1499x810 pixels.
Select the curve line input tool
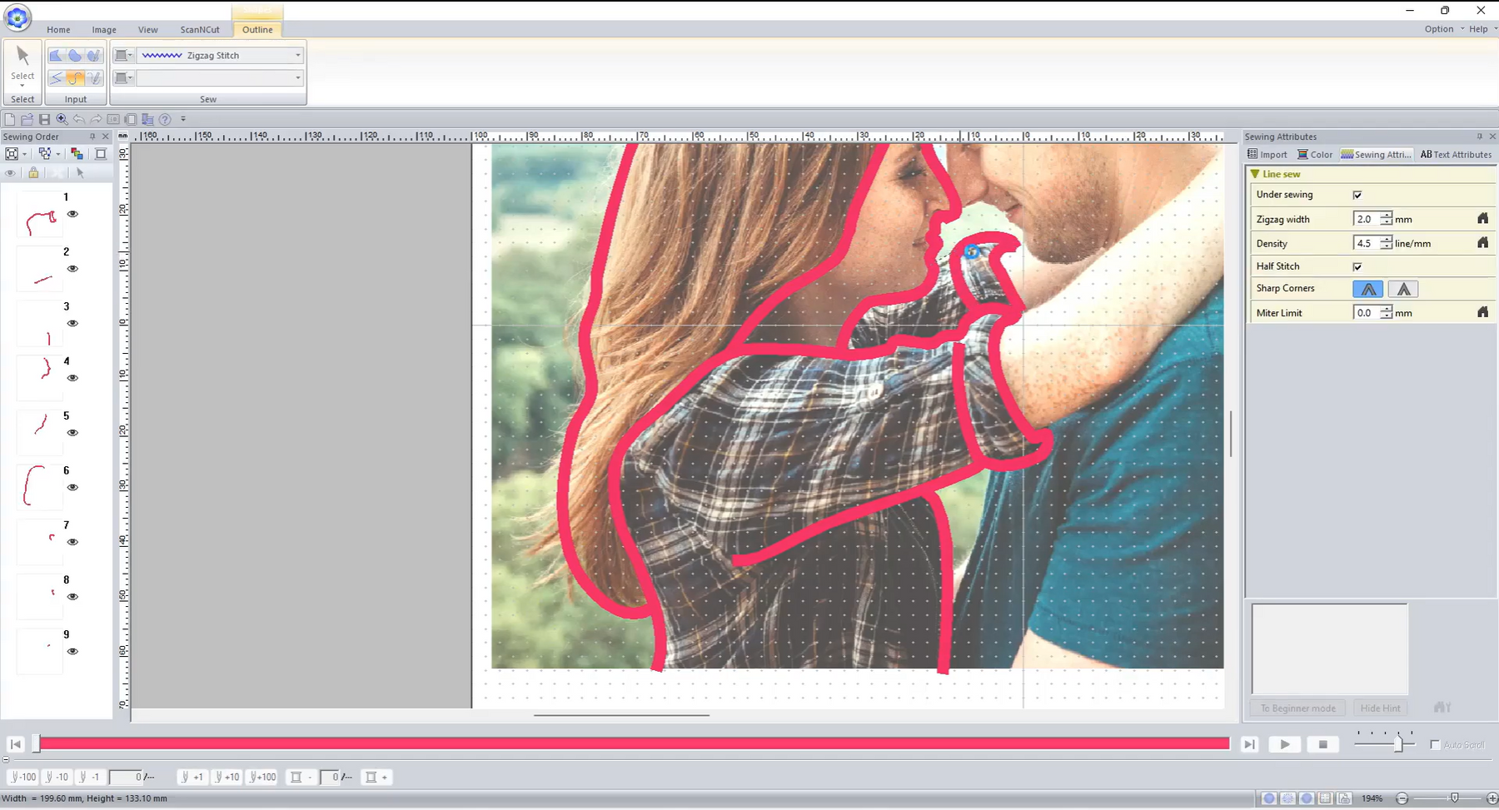pos(75,78)
